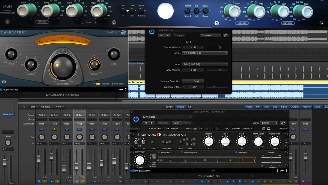Click Plugin Alliance logo in bx_control footer
Image resolution: width=328 pixels, height=185 pixels.
140,171
